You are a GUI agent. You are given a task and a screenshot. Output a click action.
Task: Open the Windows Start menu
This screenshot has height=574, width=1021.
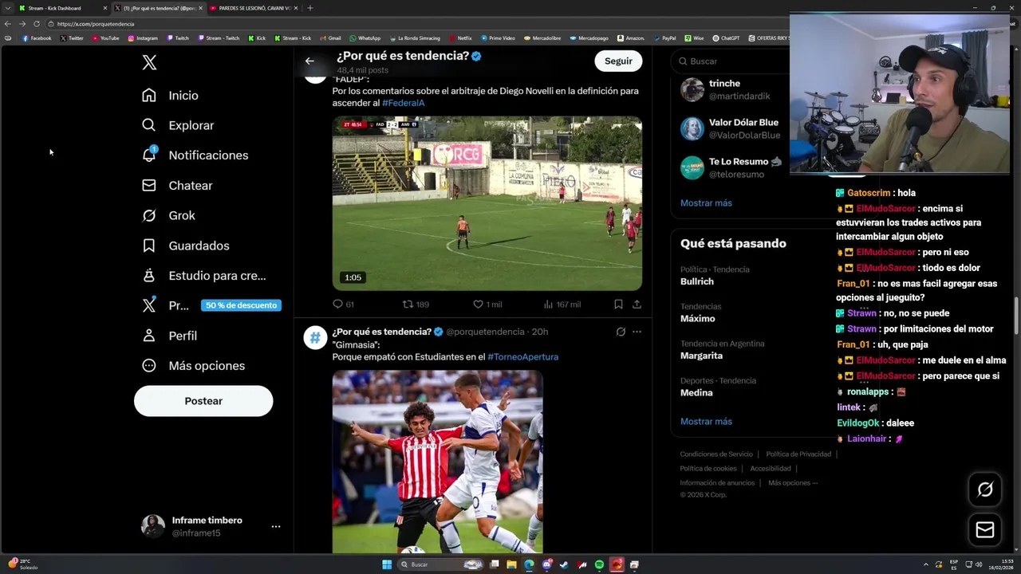[387, 564]
